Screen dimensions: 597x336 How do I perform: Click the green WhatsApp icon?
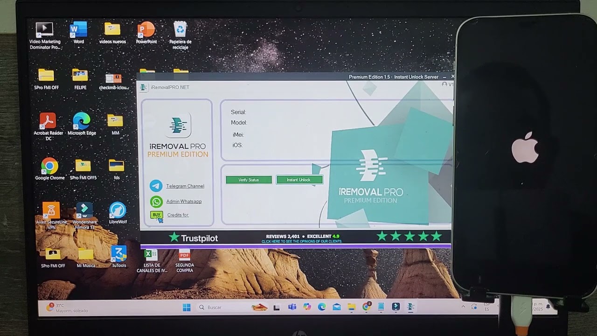point(156,202)
